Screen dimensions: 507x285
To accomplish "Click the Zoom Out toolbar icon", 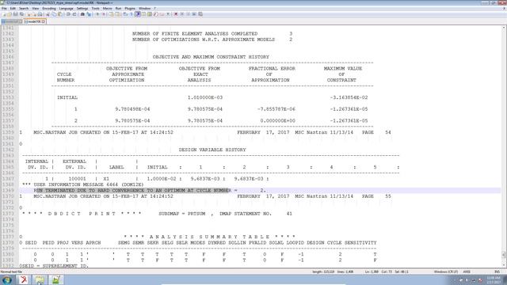I will (104, 14).
